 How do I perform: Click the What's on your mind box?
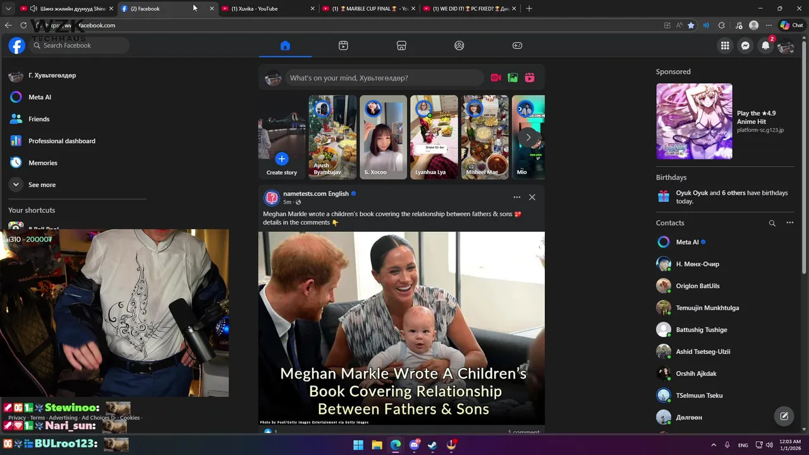coord(384,78)
